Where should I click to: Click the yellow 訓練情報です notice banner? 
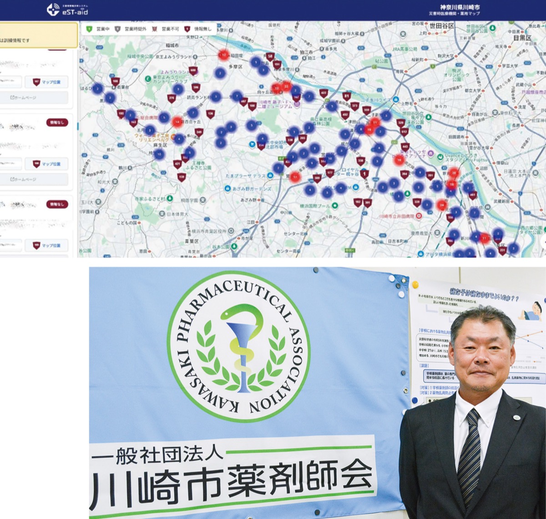pos(39,35)
